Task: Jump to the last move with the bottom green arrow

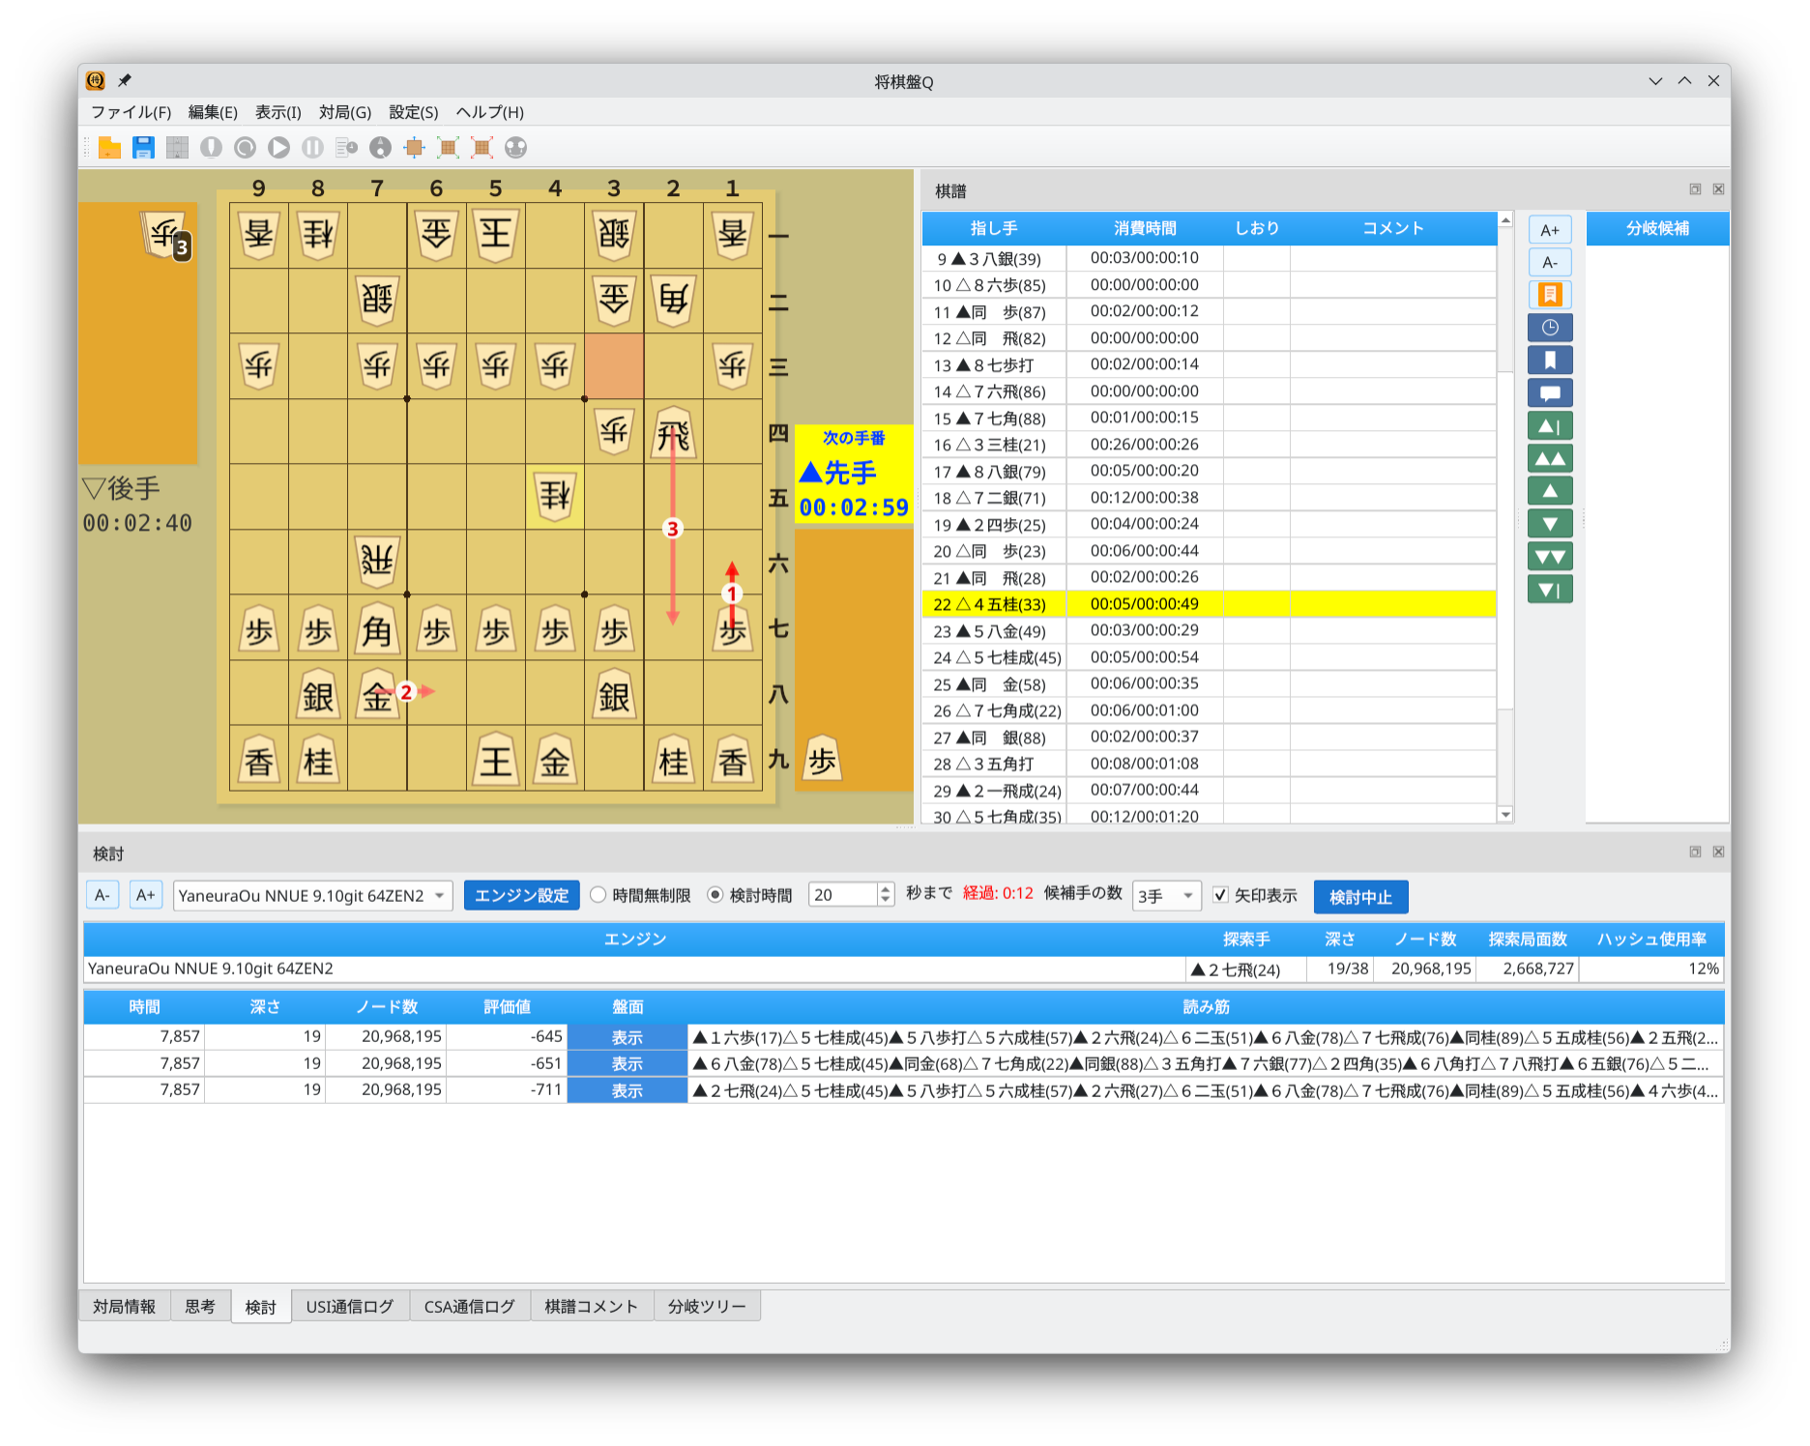Action: (1550, 590)
